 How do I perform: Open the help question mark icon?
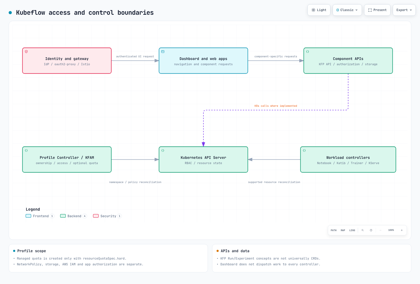pyautogui.click(x=371, y=230)
